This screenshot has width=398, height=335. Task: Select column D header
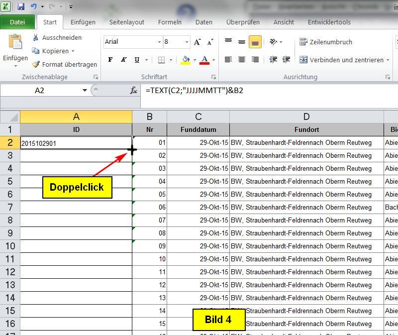[x=306, y=116]
